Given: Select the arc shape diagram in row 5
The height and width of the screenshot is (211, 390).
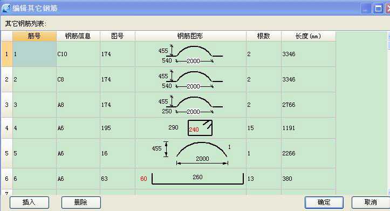Looking at the screenshot, I should 190,153.
